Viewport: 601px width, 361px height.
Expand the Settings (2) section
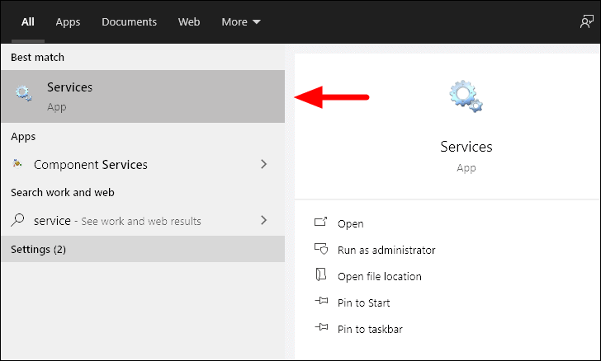pyautogui.click(x=143, y=249)
